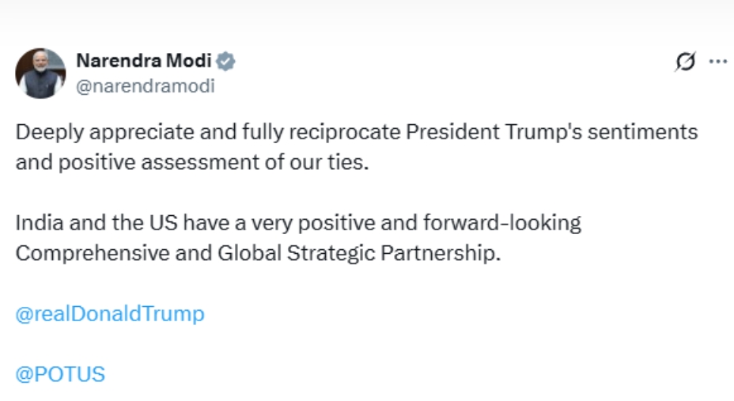
Task: Click the word "sentiments" in the post
Action: coord(648,131)
